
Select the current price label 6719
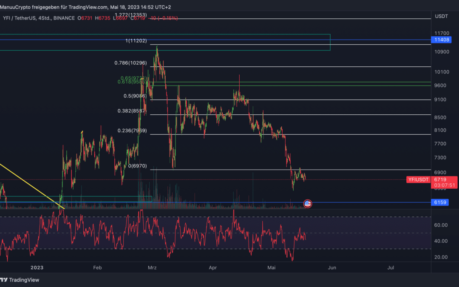click(440, 179)
